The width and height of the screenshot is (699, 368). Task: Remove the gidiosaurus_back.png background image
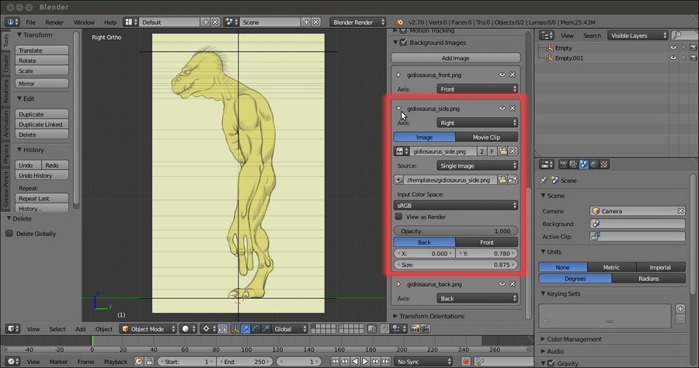coord(513,284)
